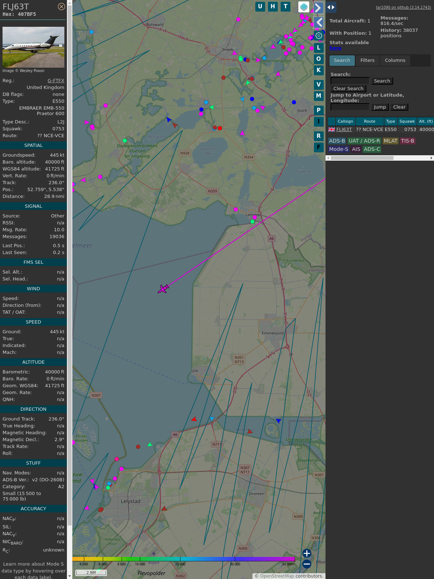Image resolution: width=434 pixels, height=579 pixels.
Task: Zoom out with the minus button
Action: coord(307,564)
